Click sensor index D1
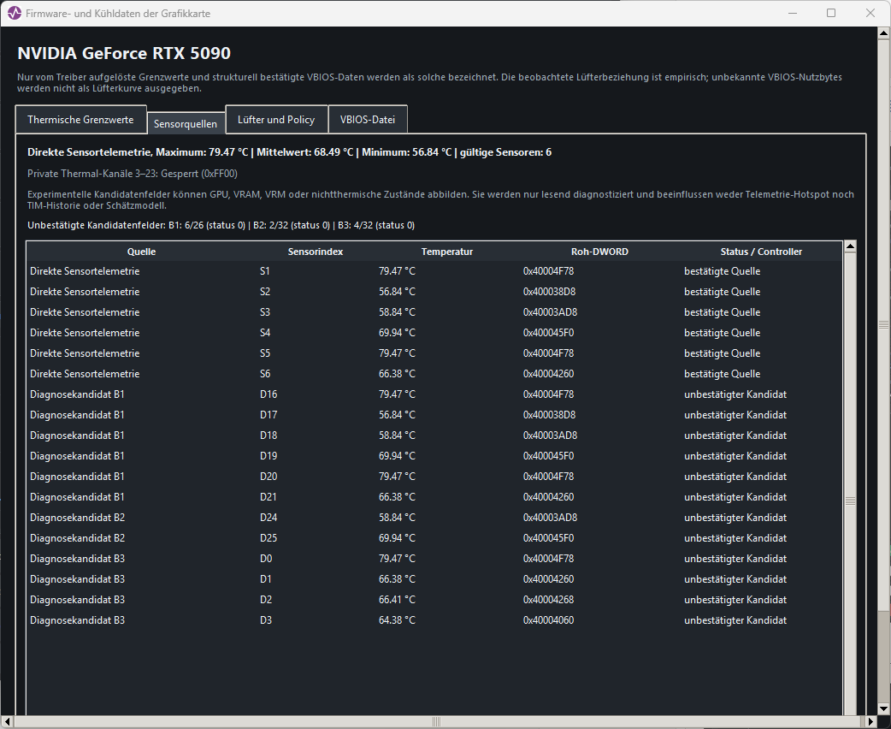This screenshot has width=891, height=729. coord(265,579)
